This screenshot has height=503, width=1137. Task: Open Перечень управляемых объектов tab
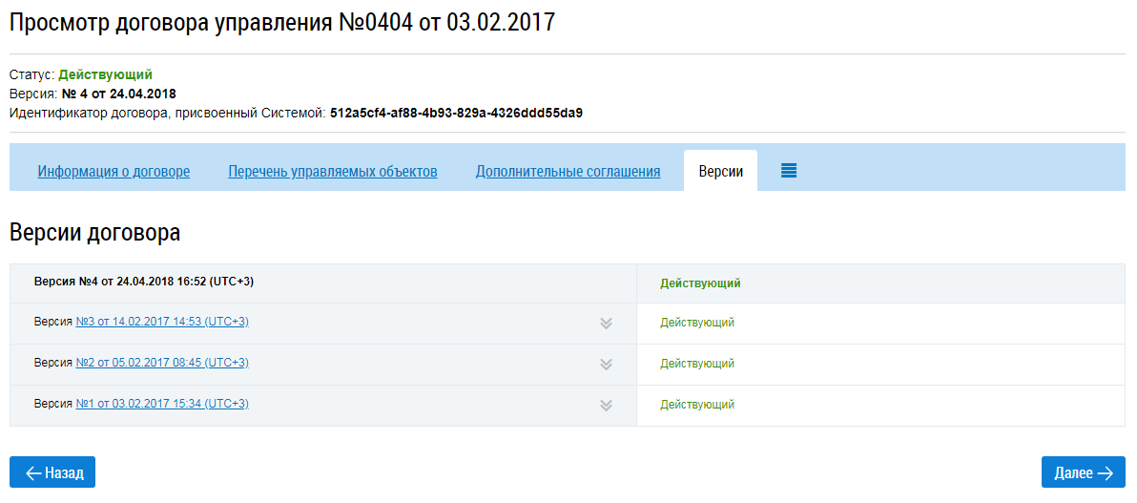[333, 172]
